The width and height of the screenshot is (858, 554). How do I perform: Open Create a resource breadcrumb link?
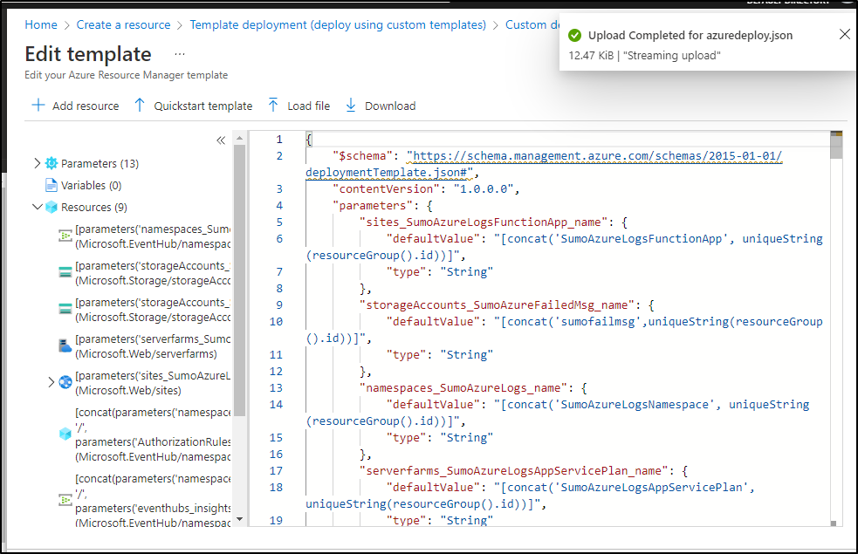point(123,24)
